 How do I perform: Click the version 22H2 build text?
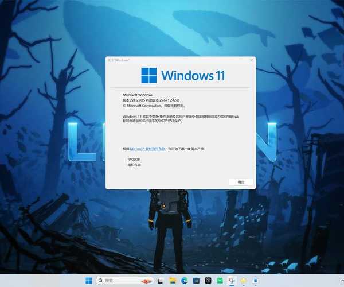(151, 100)
